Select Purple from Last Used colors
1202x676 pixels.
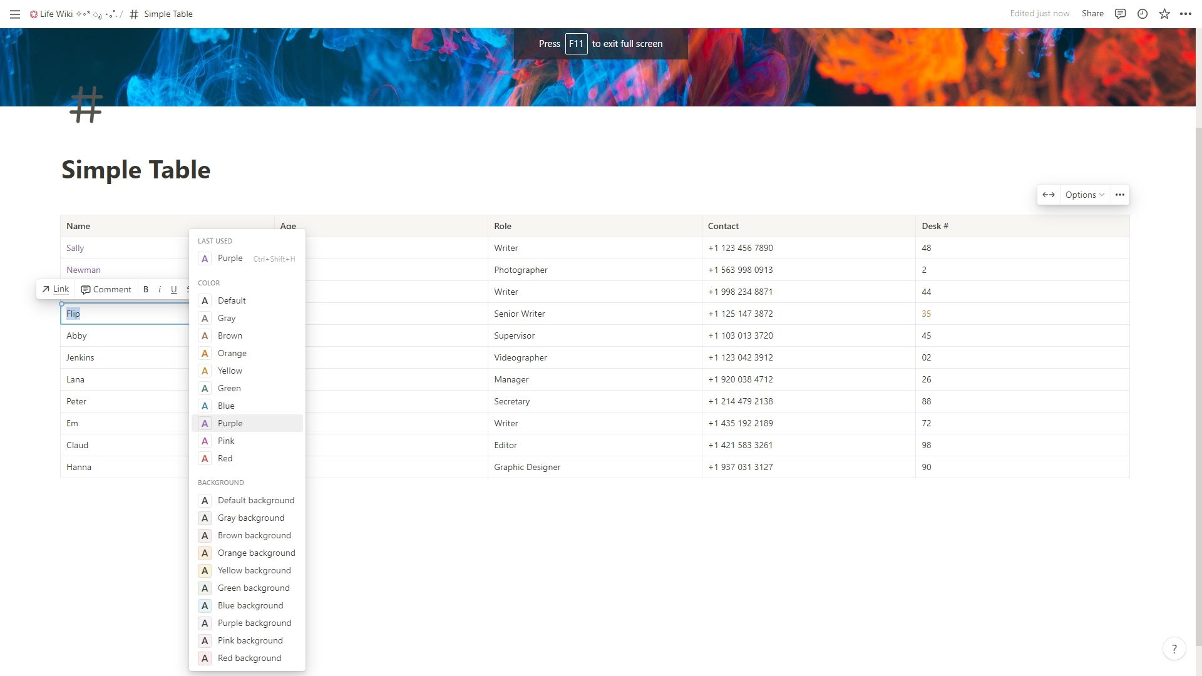230,257
